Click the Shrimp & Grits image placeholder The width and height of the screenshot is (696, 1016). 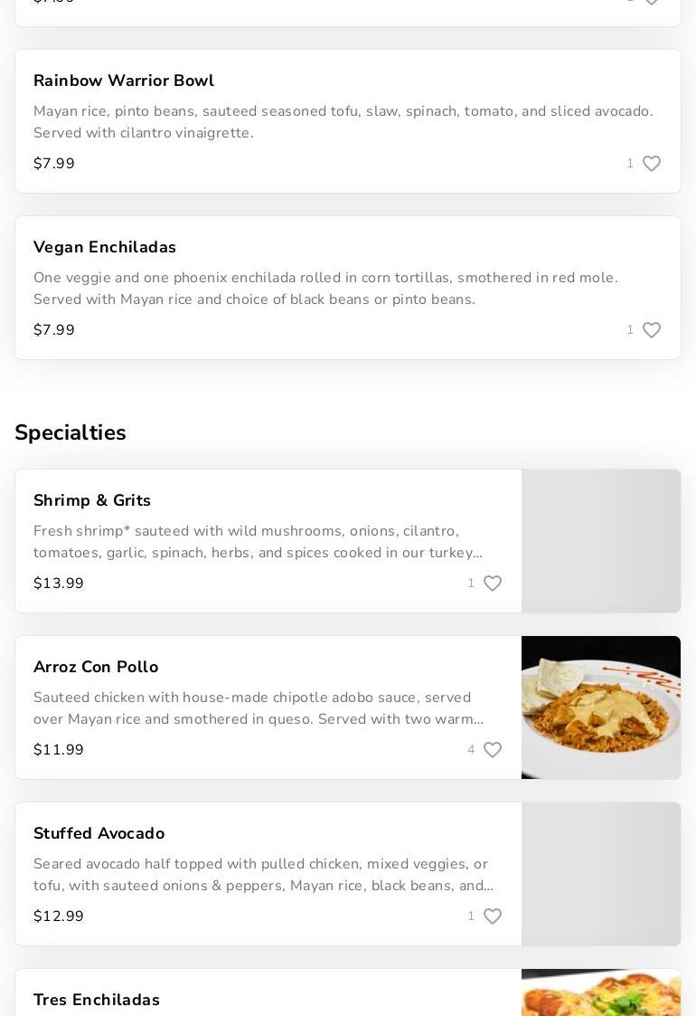pos(600,541)
